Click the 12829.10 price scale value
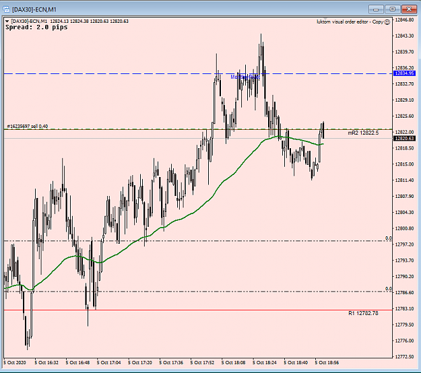 [405, 100]
